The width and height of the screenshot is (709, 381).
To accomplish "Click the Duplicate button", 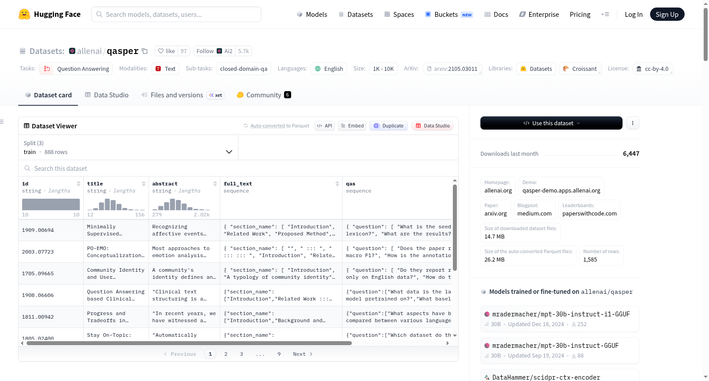I will [x=389, y=126].
